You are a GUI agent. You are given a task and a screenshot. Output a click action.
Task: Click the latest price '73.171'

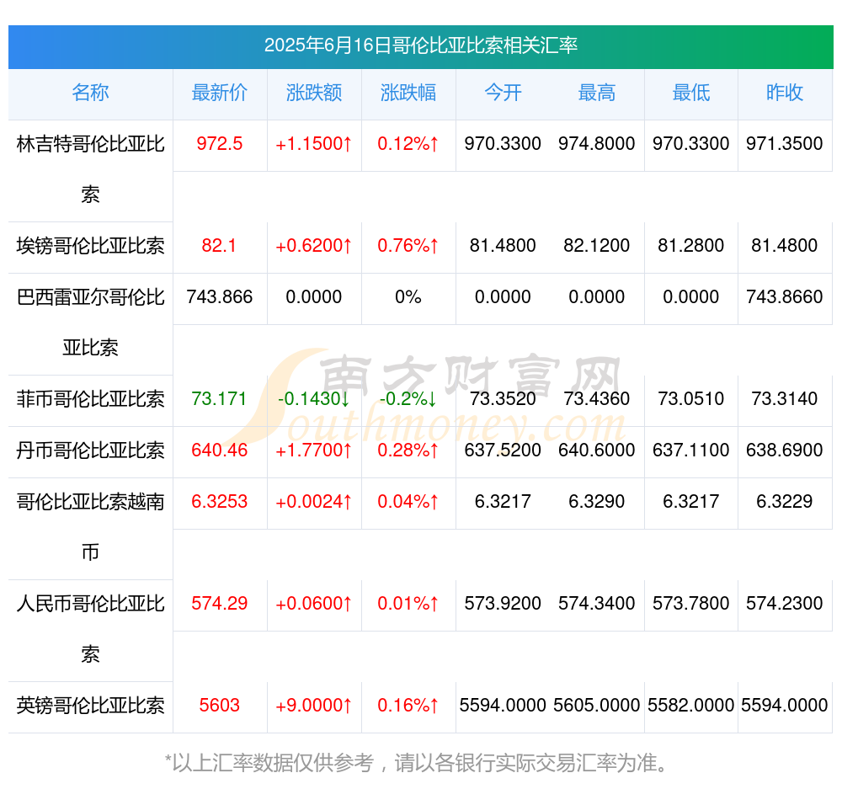point(219,398)
